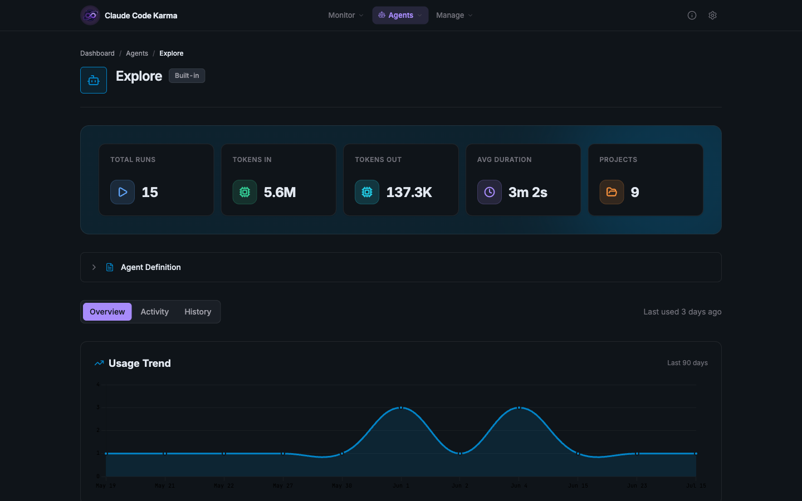Click the 'Jun 23' axis label
This screenshot has height=501, width=802.
click(x=637, y=486)
